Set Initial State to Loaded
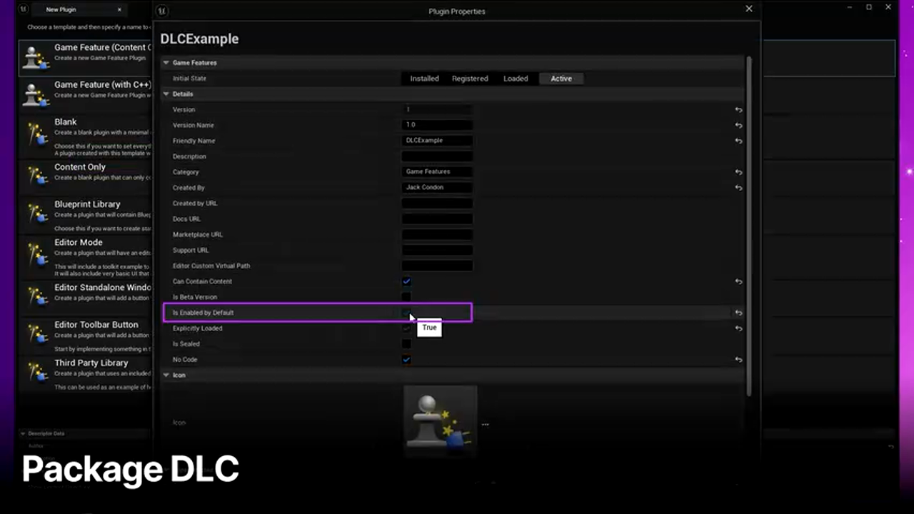This screenshot has width=914, height=514. click(516, 79)
